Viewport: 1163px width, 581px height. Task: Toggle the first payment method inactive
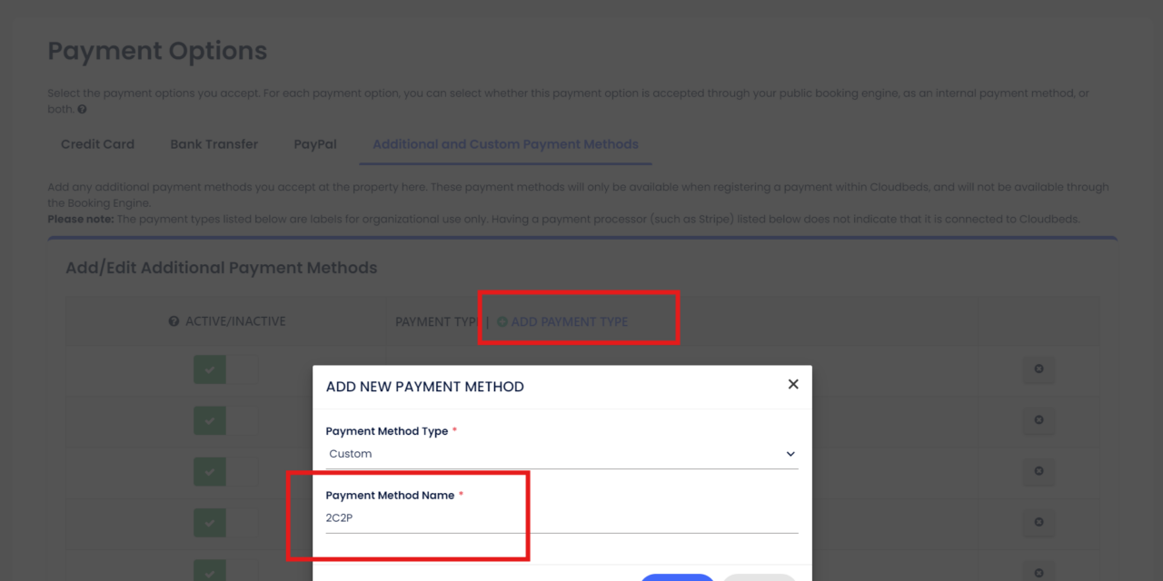click(210, 369)
